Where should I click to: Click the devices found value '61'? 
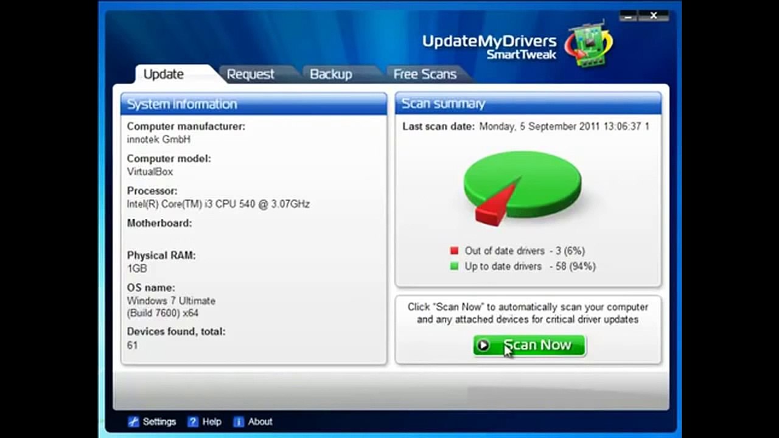(x=132, y=345)
